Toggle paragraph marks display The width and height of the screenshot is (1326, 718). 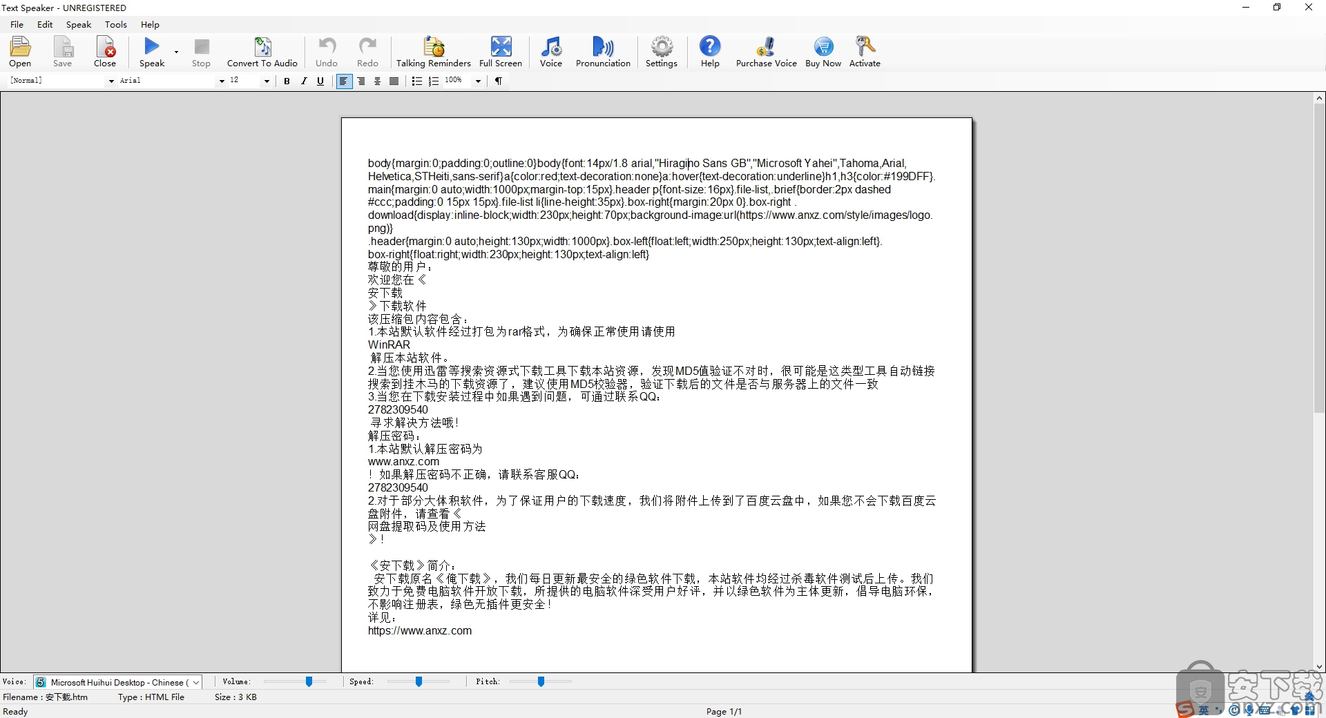pyautogui.click(x=498, y=81)
